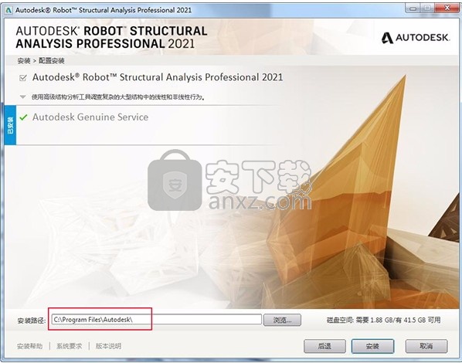Start installation with the 安装 button
Screen dimensions: 462x363
(372, 346)
